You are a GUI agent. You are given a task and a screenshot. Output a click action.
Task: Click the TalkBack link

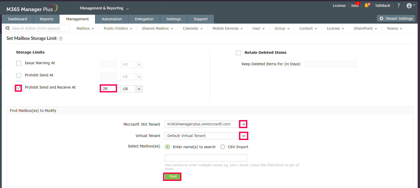coord(382,6)
